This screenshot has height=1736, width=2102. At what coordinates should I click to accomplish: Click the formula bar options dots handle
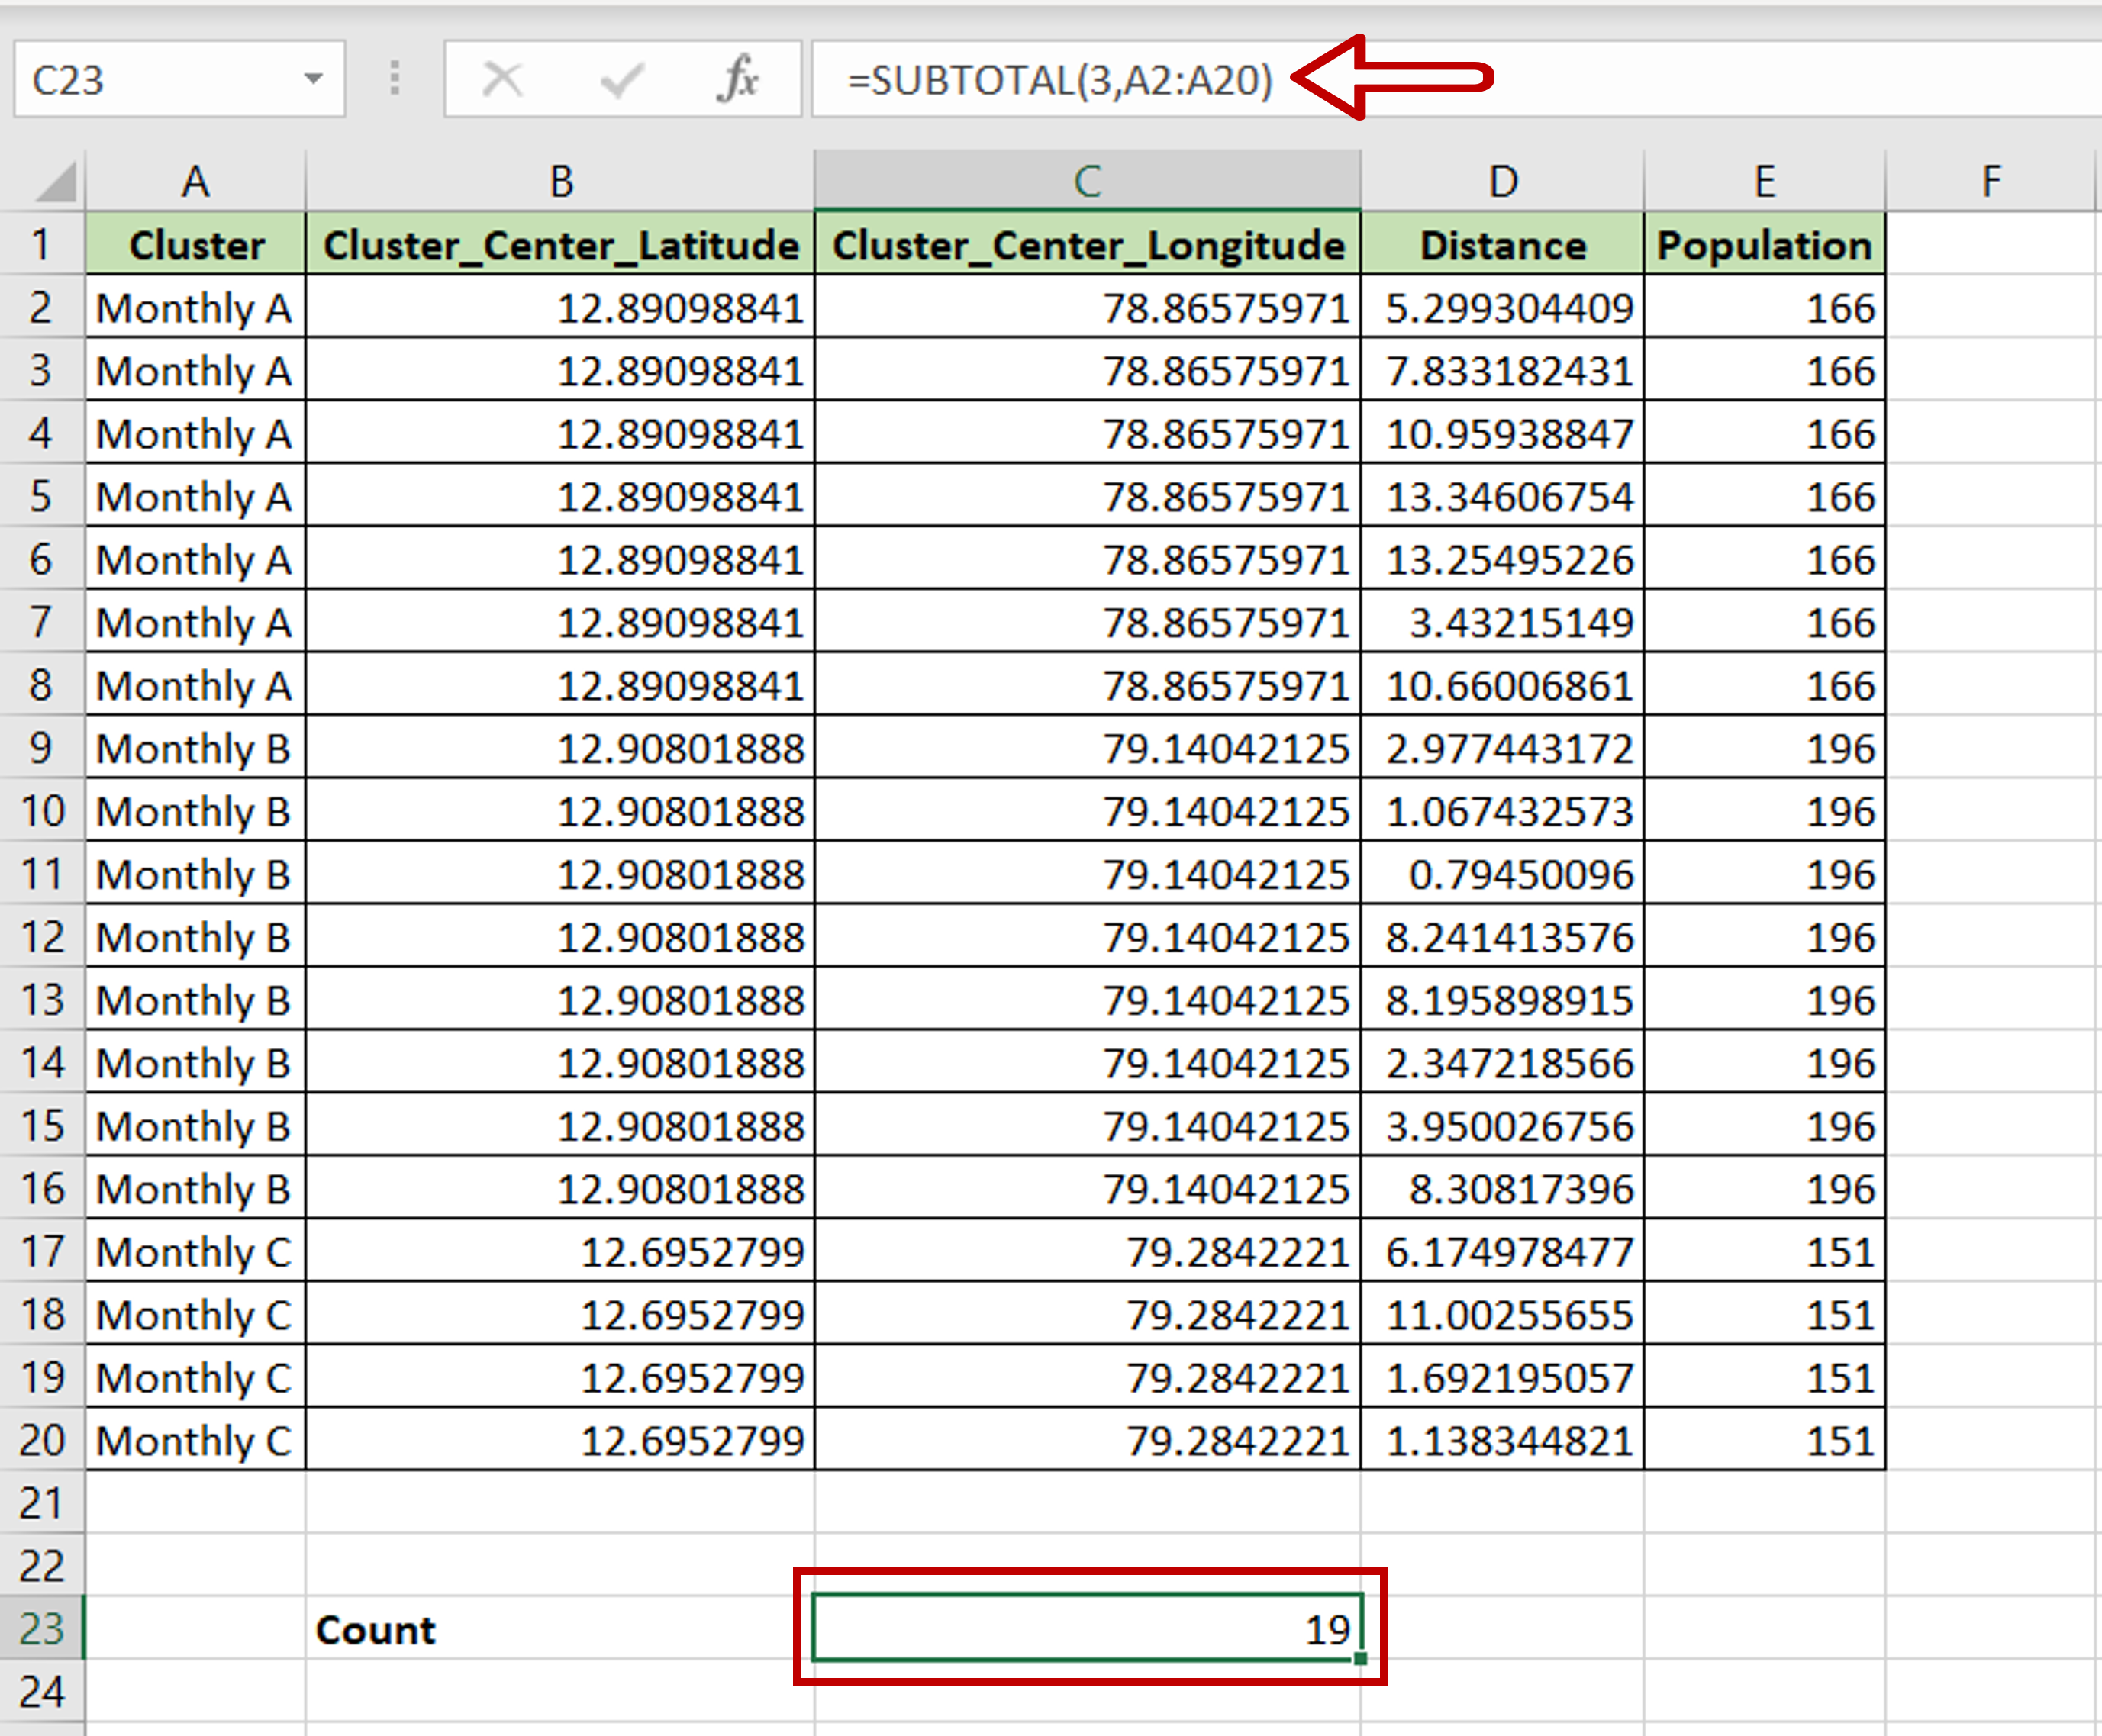coord(395,78)
